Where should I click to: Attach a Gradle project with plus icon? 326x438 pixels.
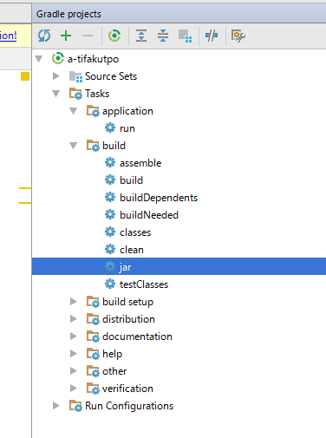[66, 36]
